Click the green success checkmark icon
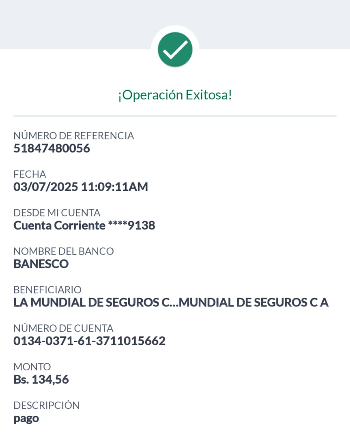 click(x=175, y=49)
